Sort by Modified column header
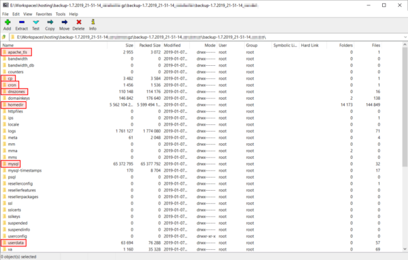The height and width of the screenshot is (260, 408). [x=172, y=45]
